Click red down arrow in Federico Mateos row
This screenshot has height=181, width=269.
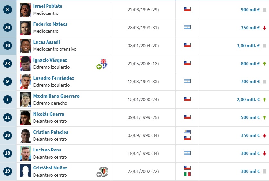pos(265,28)
